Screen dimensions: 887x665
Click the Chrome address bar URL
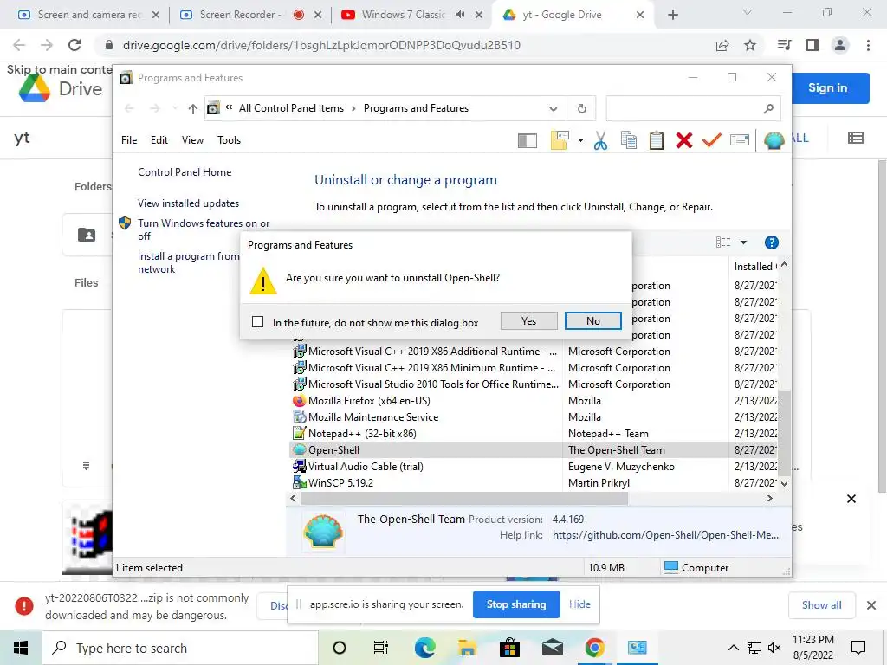(321, 45)
